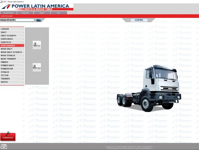Image resolution: width=199 pixels, height=150 pixels.
Task: Click the large Eurotrakker truck image
Action: point(149,88)
